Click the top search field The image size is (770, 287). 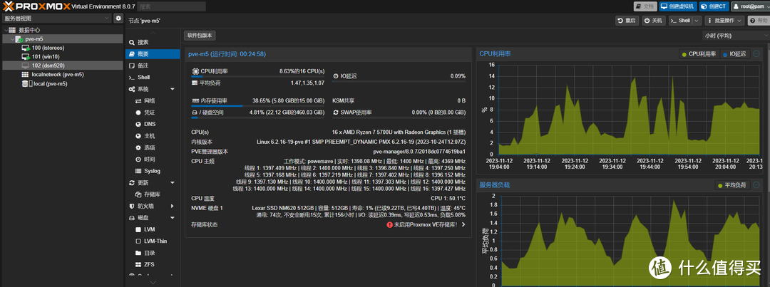171,6
